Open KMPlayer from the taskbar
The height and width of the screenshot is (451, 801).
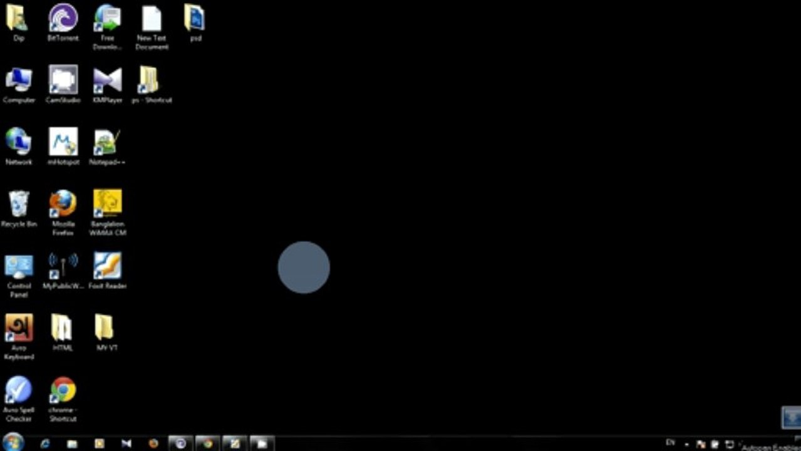(x=127, y=443)
